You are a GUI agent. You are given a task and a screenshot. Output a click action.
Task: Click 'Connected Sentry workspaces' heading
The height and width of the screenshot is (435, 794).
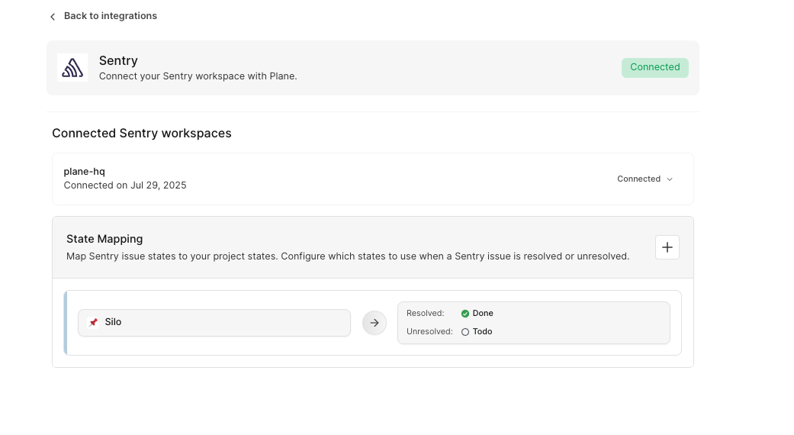pos(142,134)
